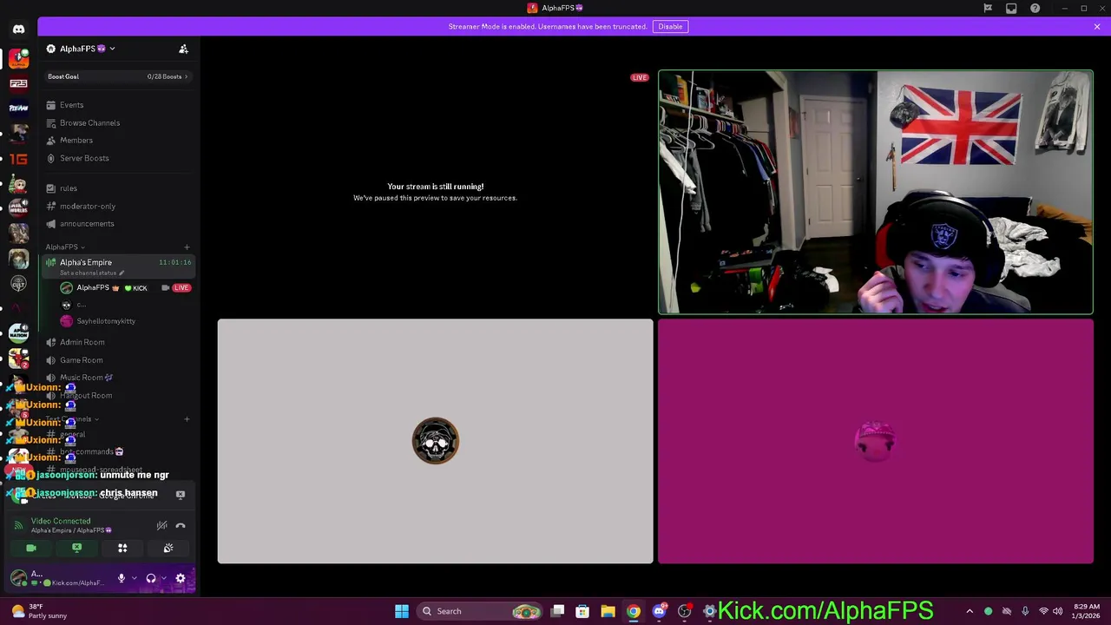The image size is (1111, 625).
Task: Toggle noise suppression icon
Action: point(161,525)
